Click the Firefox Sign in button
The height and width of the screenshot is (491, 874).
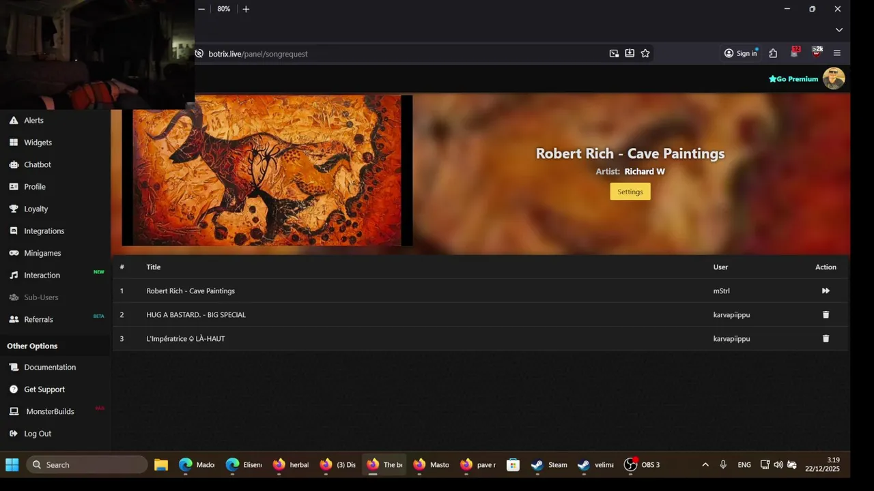click(741, 53)
